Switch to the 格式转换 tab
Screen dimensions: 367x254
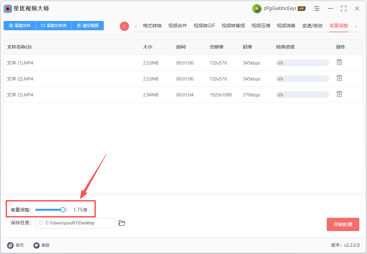[x=152, y=26]
